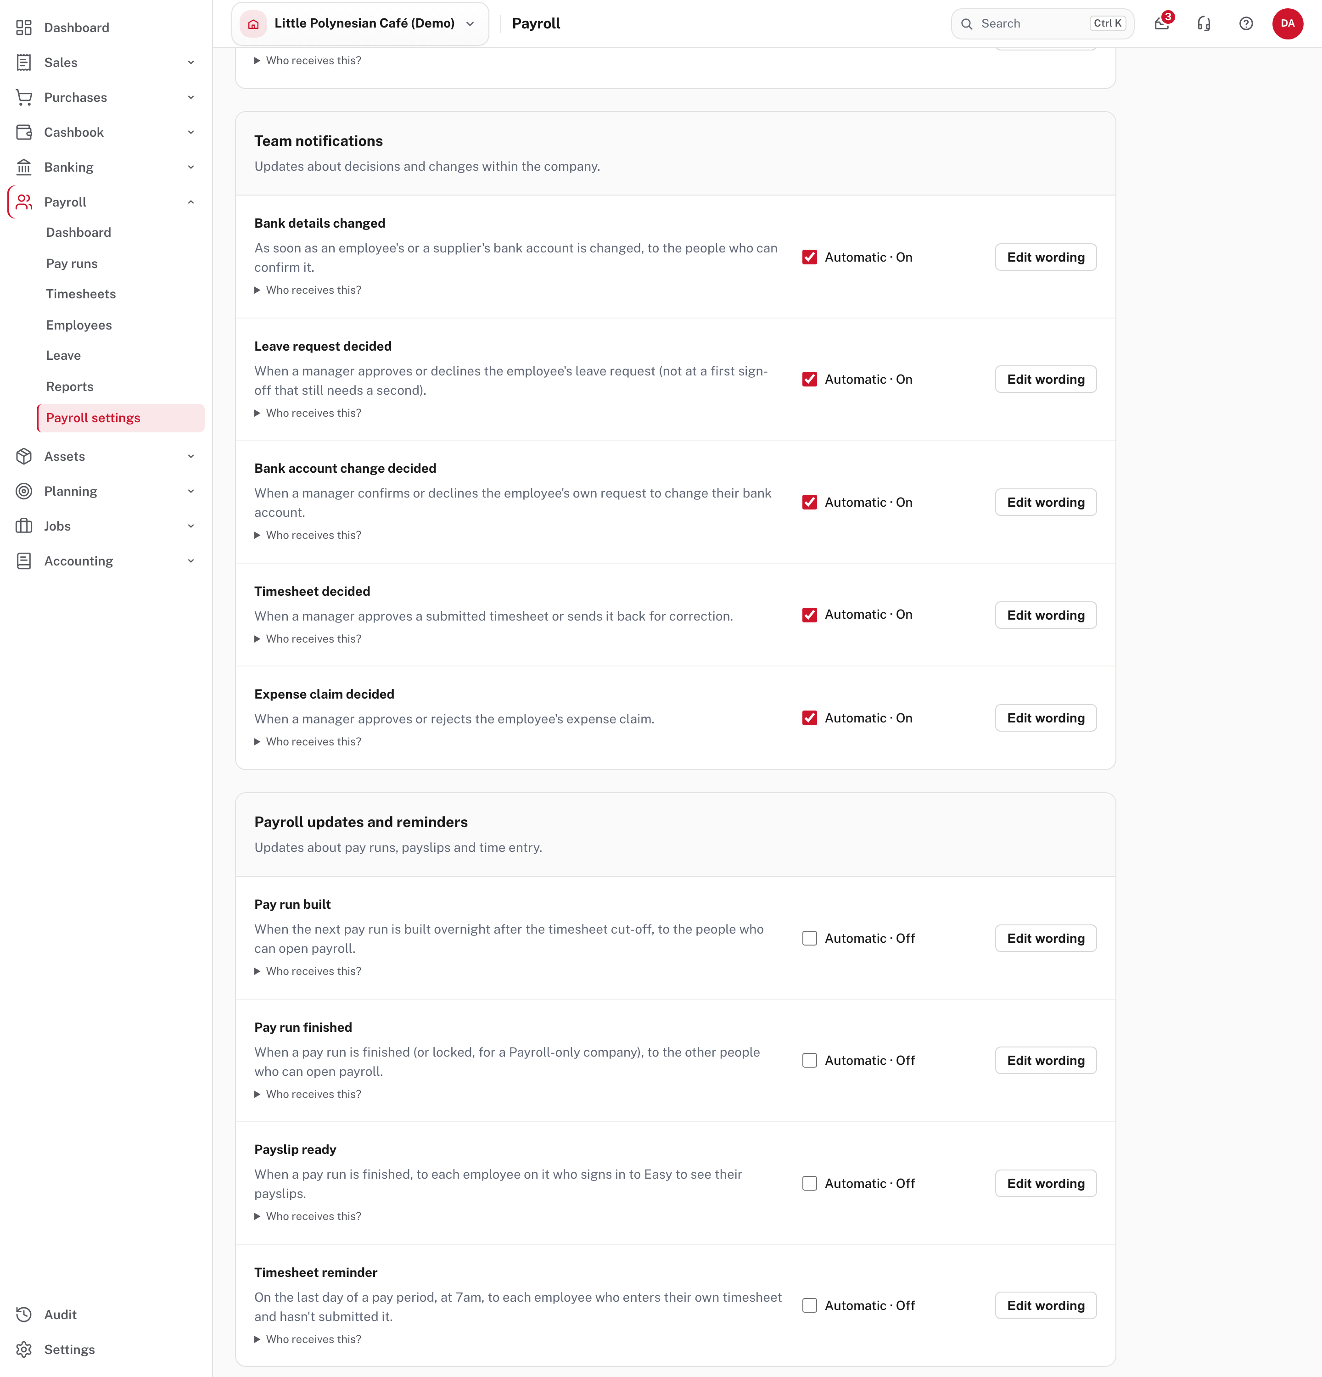The height and width of the screenshot is (1377, 1322).
Task: Edit wording for Bank account change decided
Action: 1045,502
